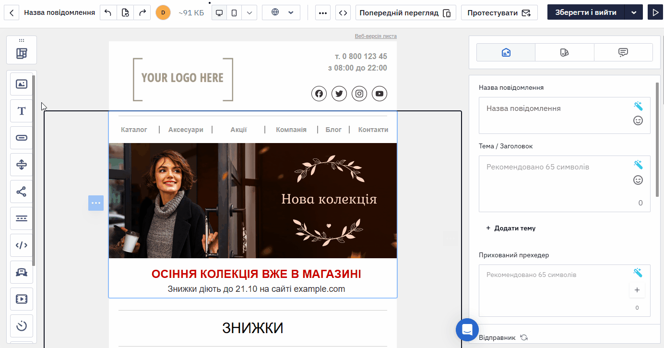Click AI wand in Прихований прехедер field

[638, 273]
